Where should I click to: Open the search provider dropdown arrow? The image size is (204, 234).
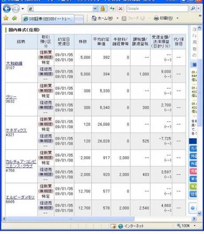tap(199, 8)
